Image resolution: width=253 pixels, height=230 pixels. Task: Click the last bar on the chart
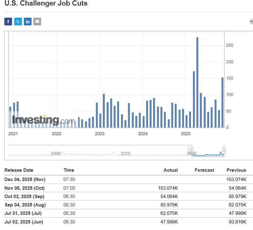point(222,102)
